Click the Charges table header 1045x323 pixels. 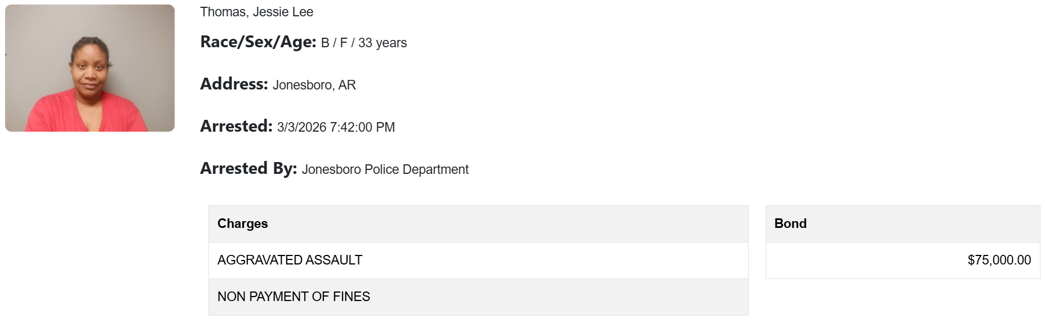pos(242,223)
